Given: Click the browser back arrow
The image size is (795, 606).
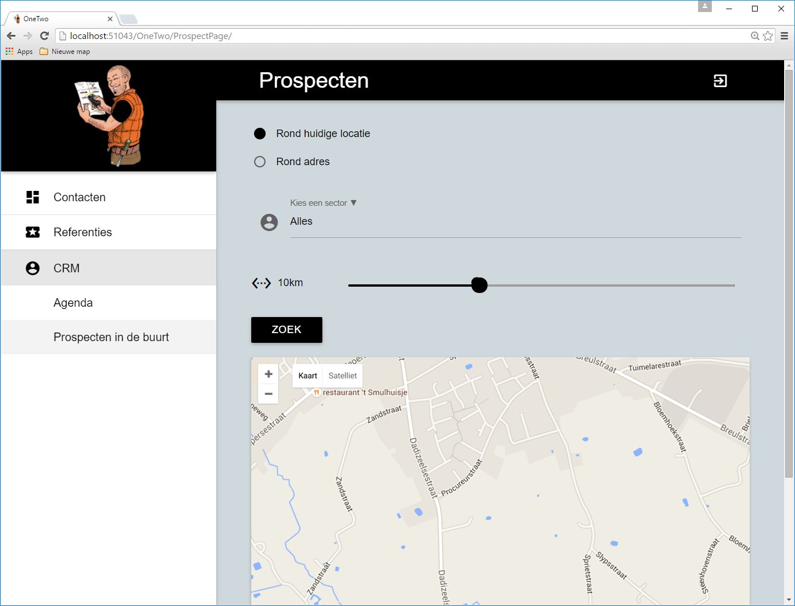Looking at the screenshot, I should tap(11, 36).
